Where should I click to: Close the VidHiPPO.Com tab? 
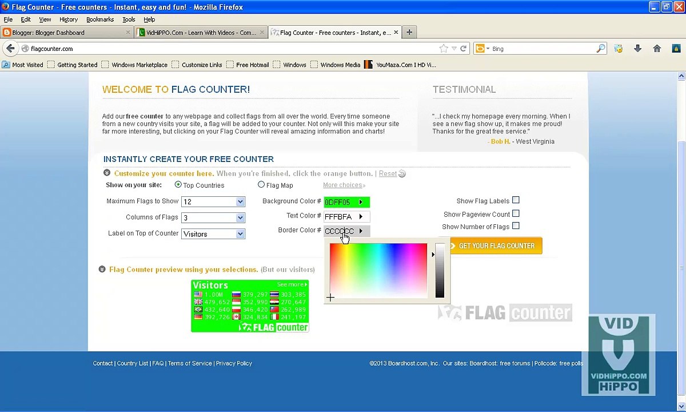click(x=262, y=33)
